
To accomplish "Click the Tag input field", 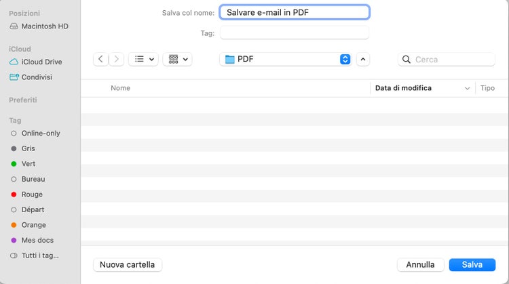I will (x=295, y=33).
